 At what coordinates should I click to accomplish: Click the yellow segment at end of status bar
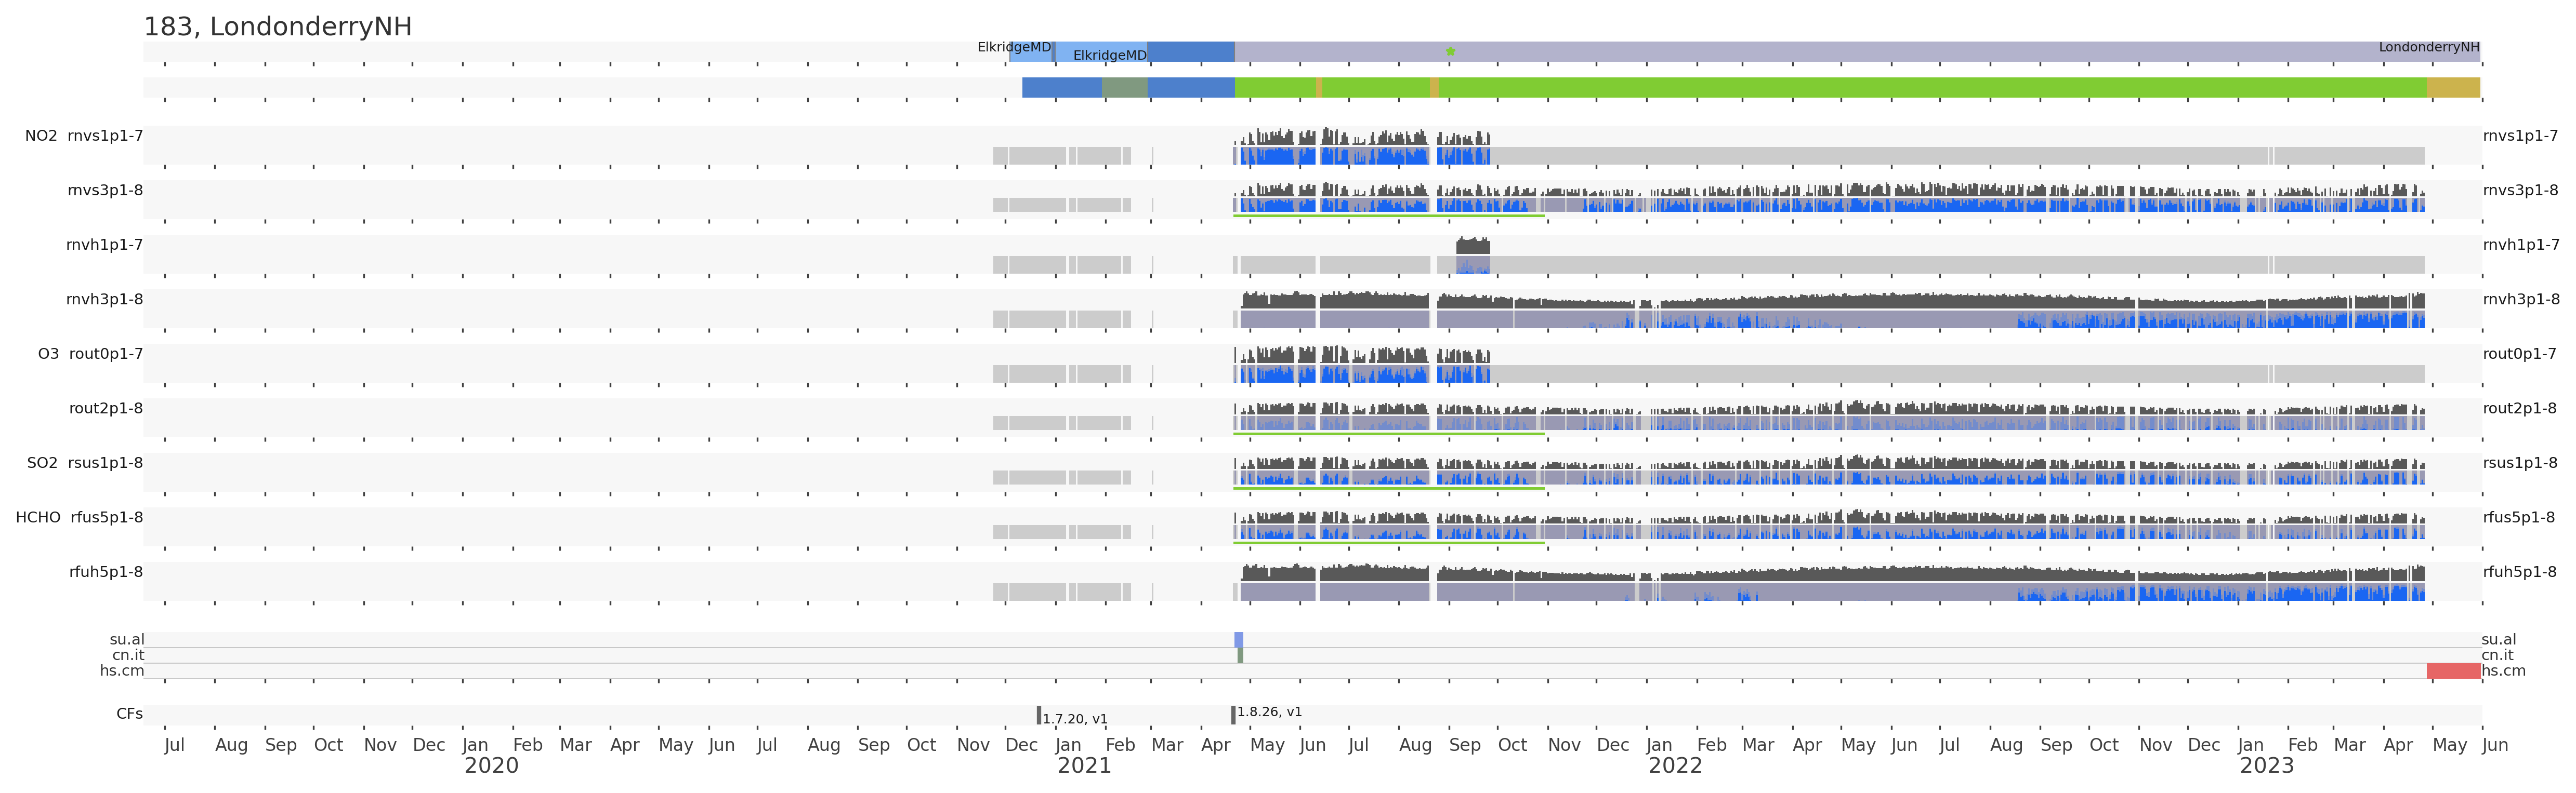pos(2452,88)
